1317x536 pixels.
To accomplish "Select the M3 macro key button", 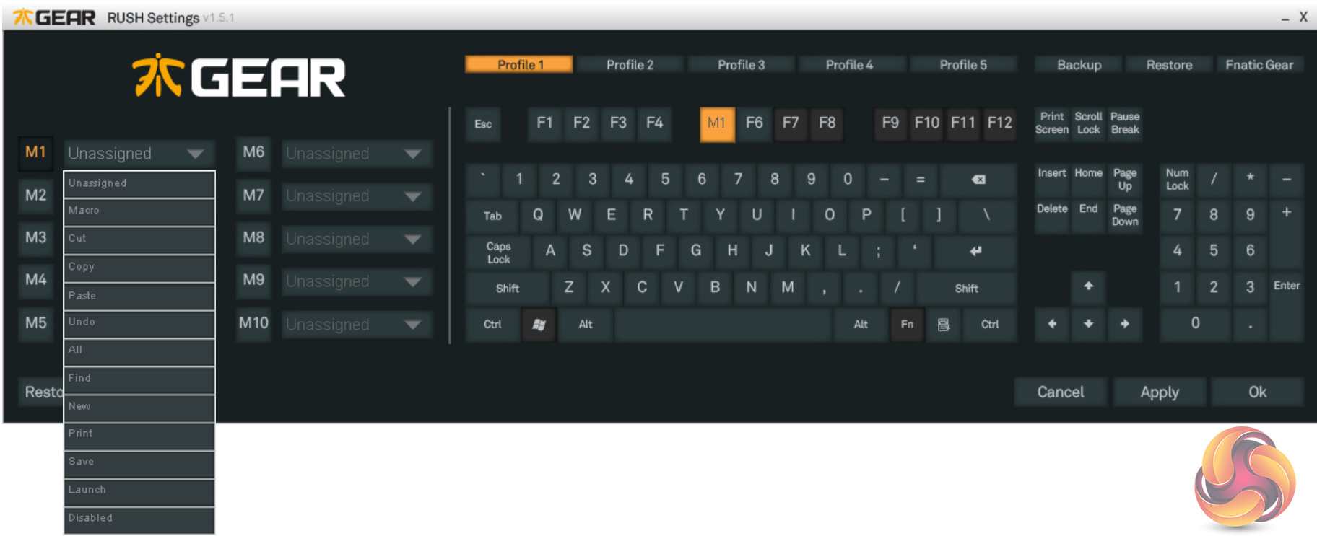I will click(x=35, y=237).
